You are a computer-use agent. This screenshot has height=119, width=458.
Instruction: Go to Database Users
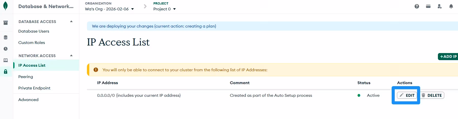(34, 31)
